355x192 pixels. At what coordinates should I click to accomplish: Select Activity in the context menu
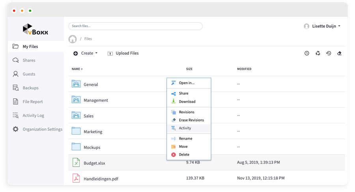pyautogui.click(x=189, y=128)
